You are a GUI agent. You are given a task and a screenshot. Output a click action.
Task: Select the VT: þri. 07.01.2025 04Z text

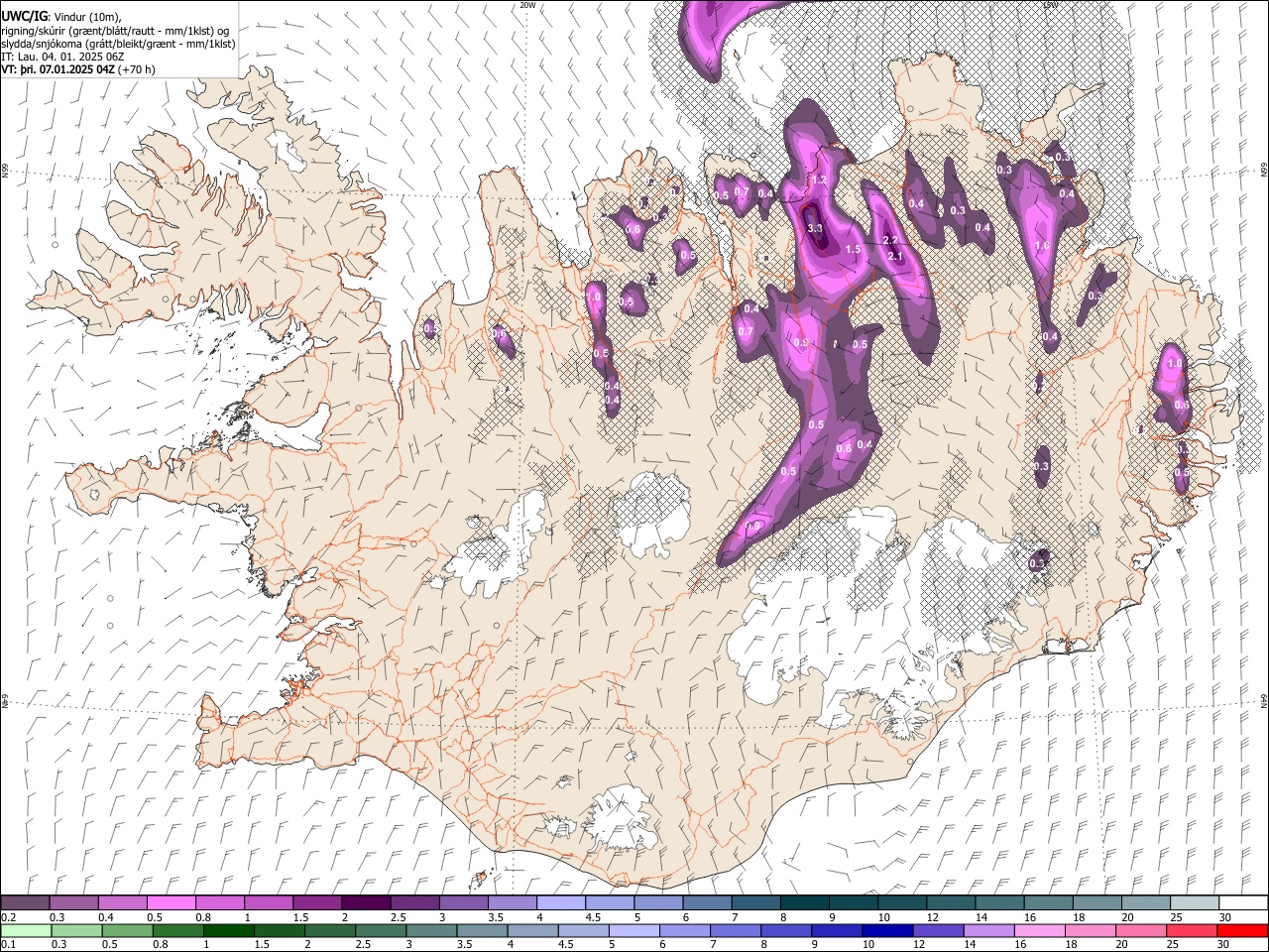click(x=58, y=69)
